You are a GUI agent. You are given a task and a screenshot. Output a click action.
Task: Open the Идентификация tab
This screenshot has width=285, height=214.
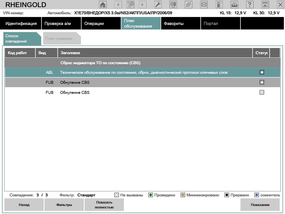click(21, 23)
